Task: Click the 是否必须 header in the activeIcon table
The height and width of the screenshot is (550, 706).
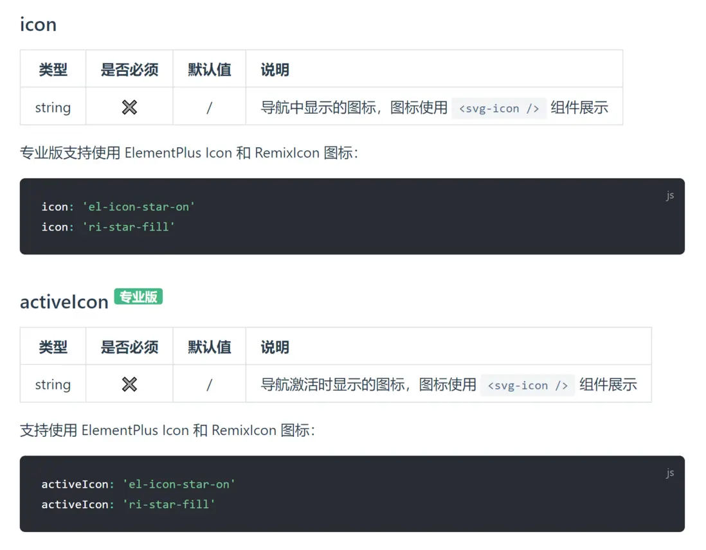Action: click(x=129, y=347)
